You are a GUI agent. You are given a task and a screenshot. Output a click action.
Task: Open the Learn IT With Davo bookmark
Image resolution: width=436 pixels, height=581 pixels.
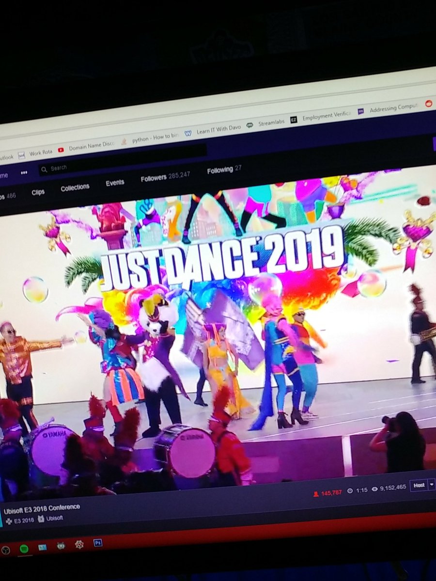click(x=213, y=131)
